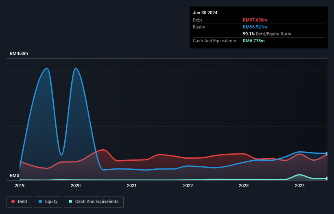This screenshot has height=214, width=334.
Task: Click the 2022 x-axis label
Action: click(188, 186)
